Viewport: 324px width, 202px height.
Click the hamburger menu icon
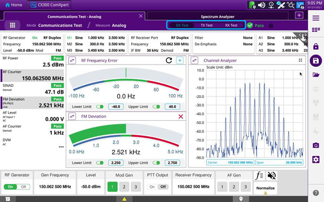[x=316, y=18]
